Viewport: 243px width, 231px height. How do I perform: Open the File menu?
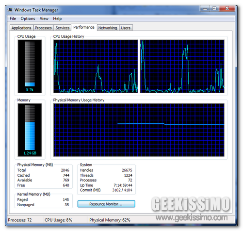click(13, 18)
